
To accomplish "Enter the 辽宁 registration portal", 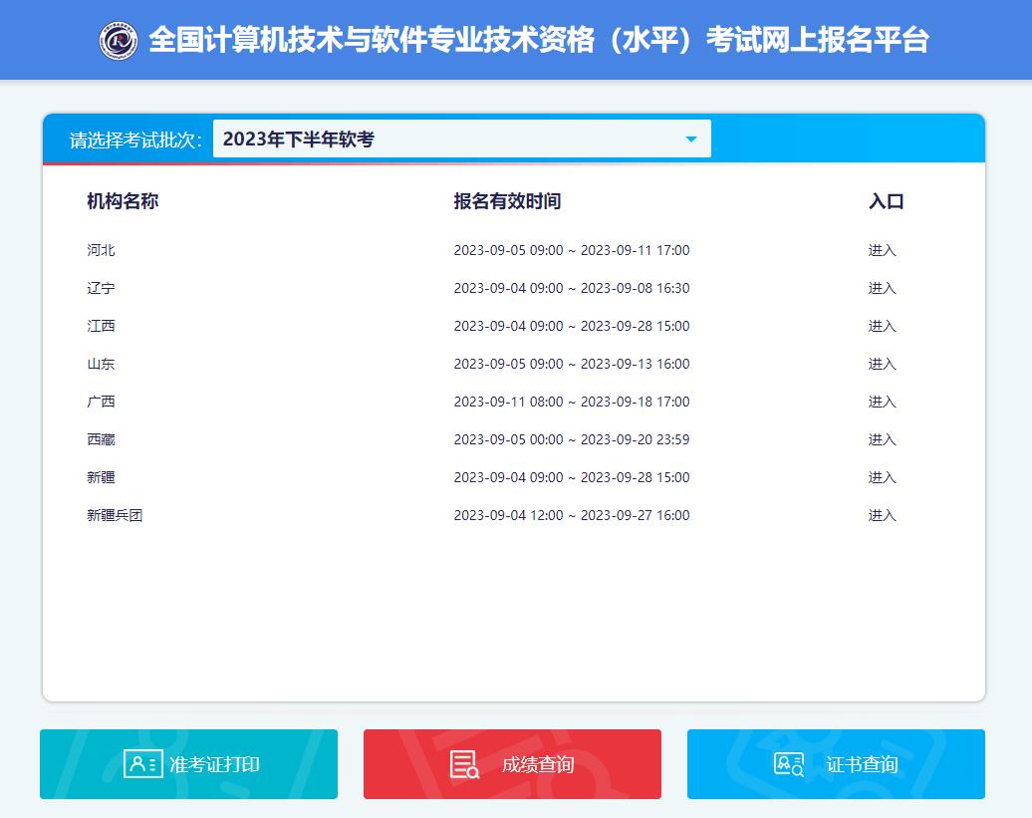I will [882, 288].
